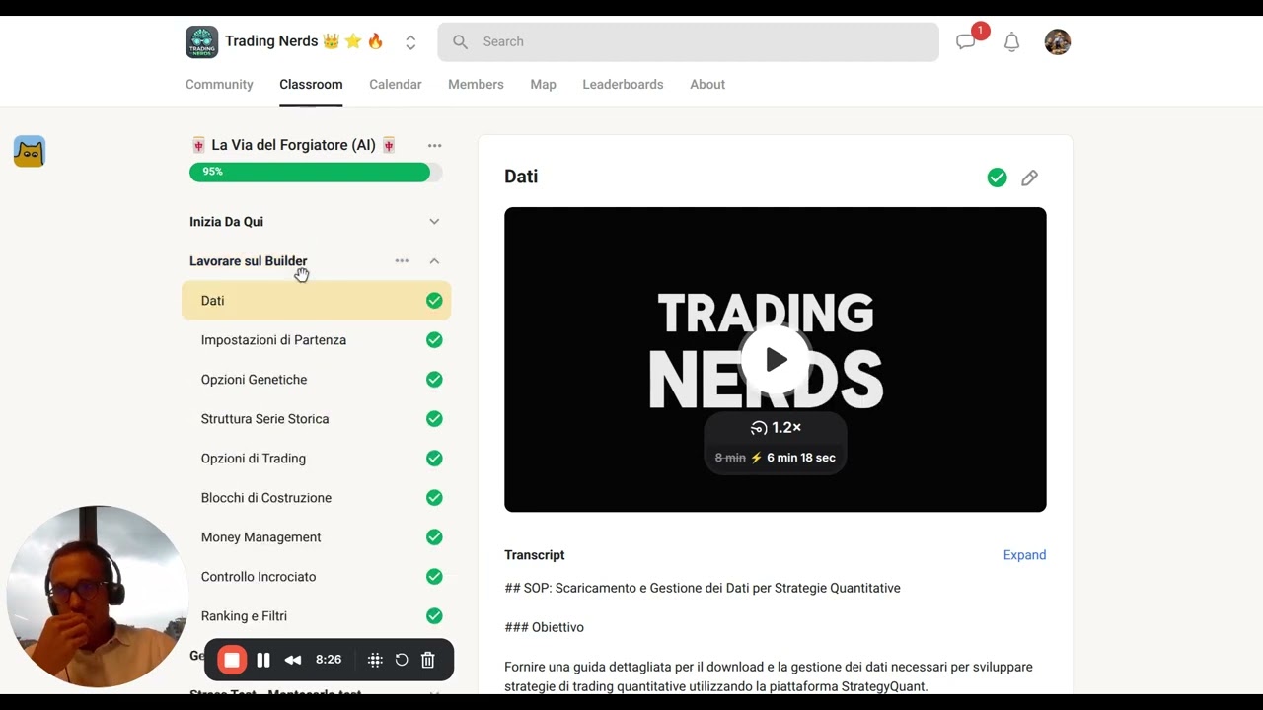Collapse the Lavorare sul Builder section
1263x710 pixels.
point(434,261)
